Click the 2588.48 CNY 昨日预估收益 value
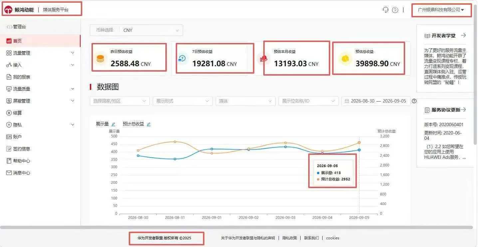 (x=130, y=64)
